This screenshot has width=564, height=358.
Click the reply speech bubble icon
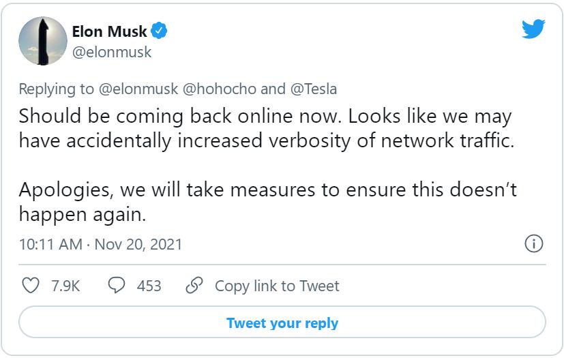pos(117,285)
